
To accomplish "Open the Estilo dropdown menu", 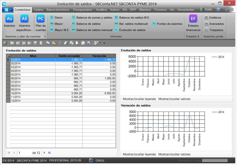I will pos(208,9).
